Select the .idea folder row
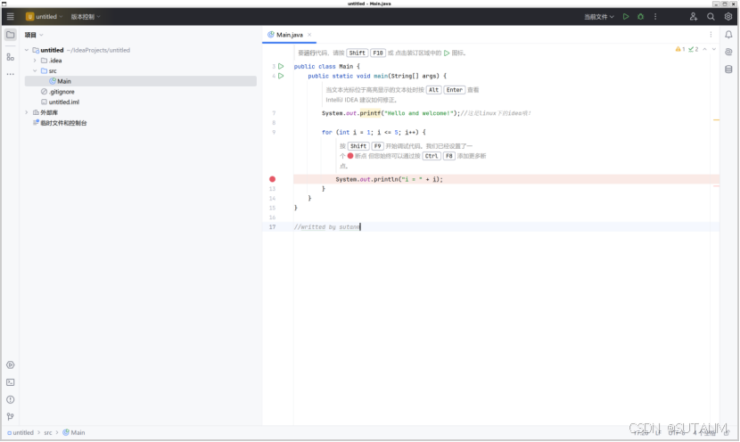 [141, 61]
